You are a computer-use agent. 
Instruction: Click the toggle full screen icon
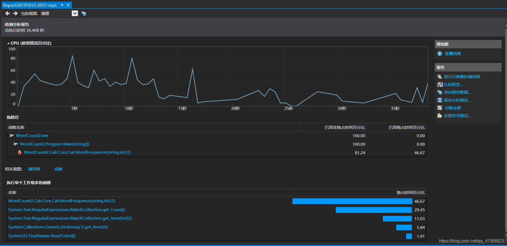[440, 108]
